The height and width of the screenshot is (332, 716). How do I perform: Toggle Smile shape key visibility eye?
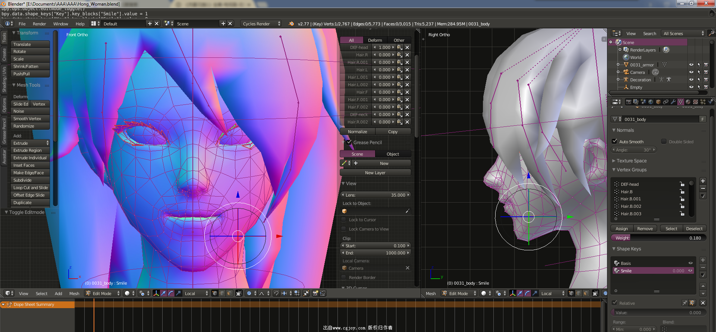click(x=690, y=271)
